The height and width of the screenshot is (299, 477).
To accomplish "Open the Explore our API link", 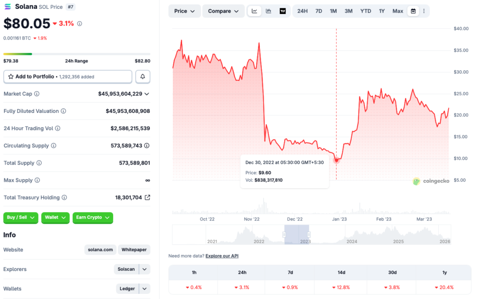I will (x=222, y=256).
